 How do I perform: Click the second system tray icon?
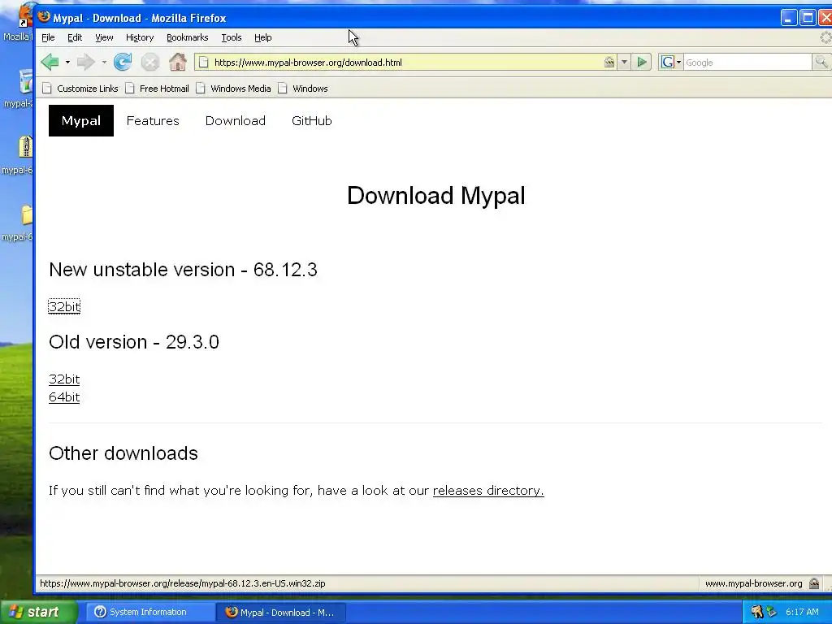pos(772,612)
